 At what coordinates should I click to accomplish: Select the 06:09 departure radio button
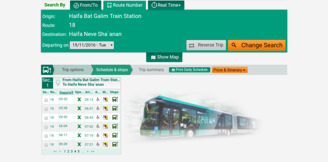coord(46,127)
